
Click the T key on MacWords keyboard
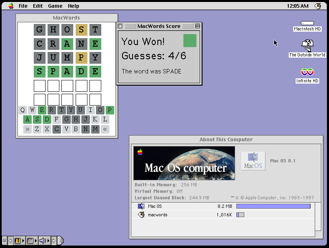tap(61, 110)
